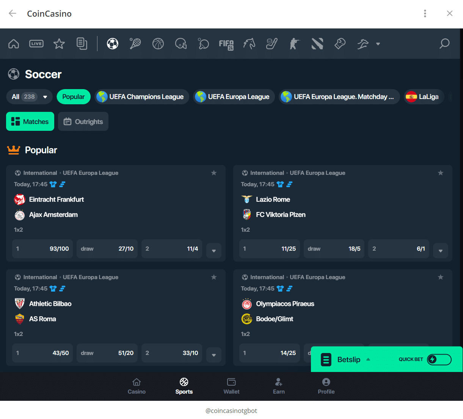463x419 pixels.
Task: Open the Casino bottom tab
Action: [137, 386]
